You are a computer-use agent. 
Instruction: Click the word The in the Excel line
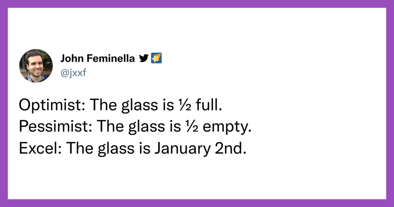pyautogui.click(x=80, y=148)
